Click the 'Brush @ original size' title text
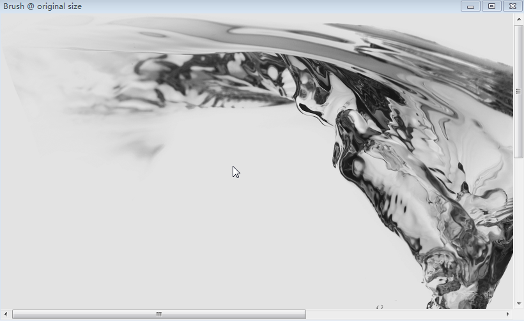 click(42, 6)
